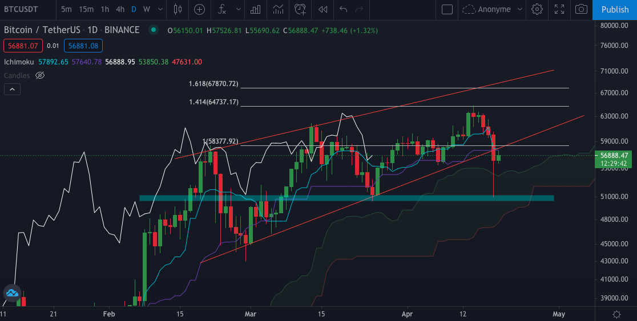Screen dimensions: 637x321
Task: Click the 63000.00 price scale label
Action: click(x=614, y=116)
